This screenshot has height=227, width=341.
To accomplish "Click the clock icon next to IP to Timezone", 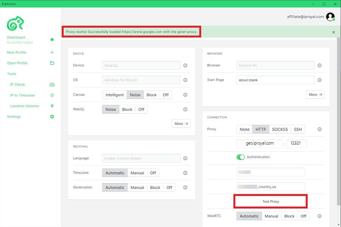I will 52,95.
